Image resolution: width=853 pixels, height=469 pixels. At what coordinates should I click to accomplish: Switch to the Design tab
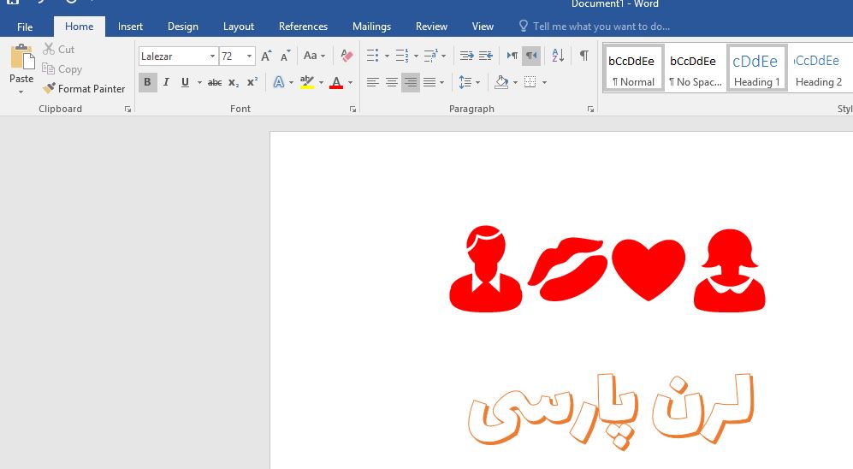coord(183,27)
